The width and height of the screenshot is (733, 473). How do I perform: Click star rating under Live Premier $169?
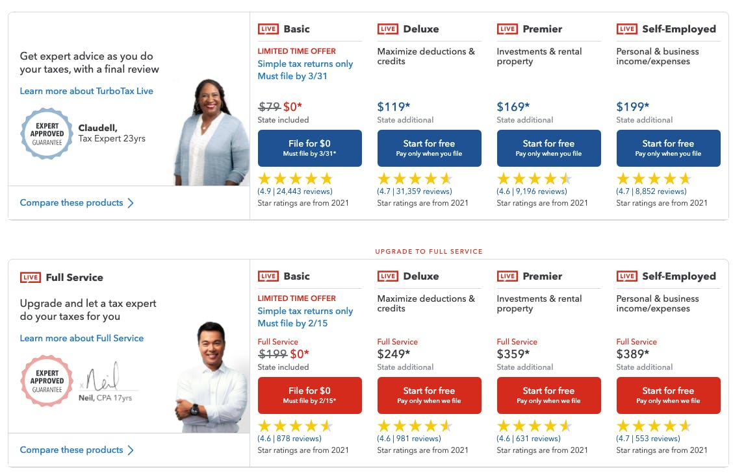pos(534,178)
